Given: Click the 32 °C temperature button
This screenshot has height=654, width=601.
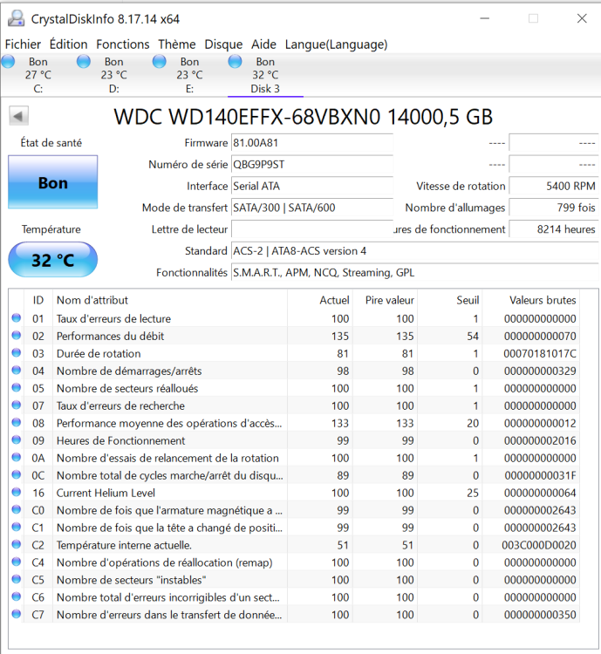Looking at the screenshot, I should (52, 260).
